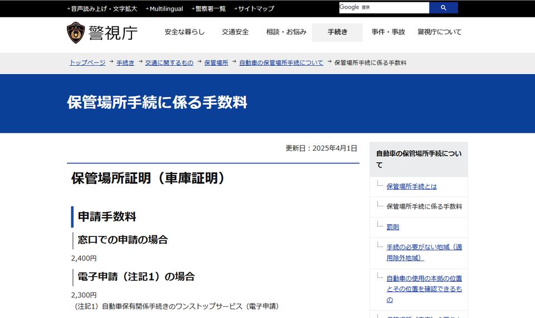Click the search magnifier button
The image size is (535, 318).
443,7
